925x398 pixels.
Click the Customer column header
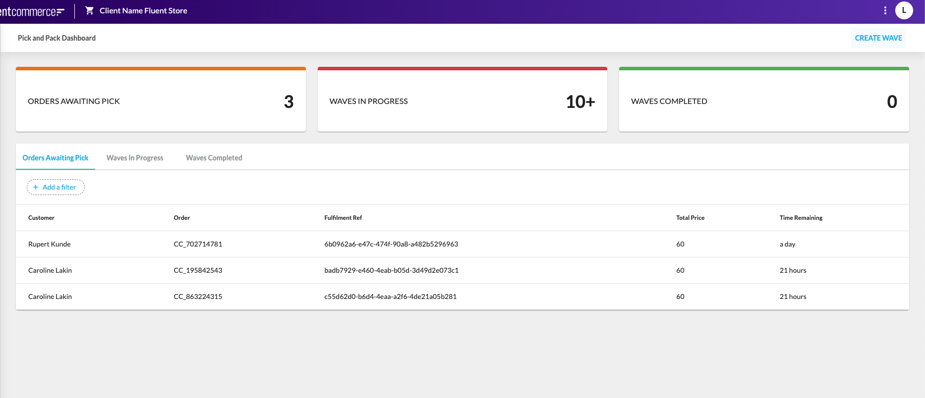pos(41,218)
